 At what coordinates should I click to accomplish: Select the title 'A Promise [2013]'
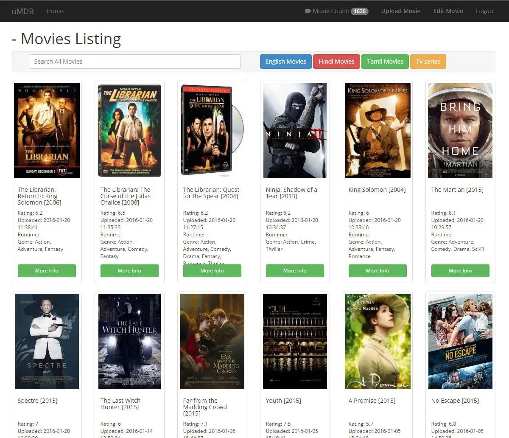[x=372, y=401]
